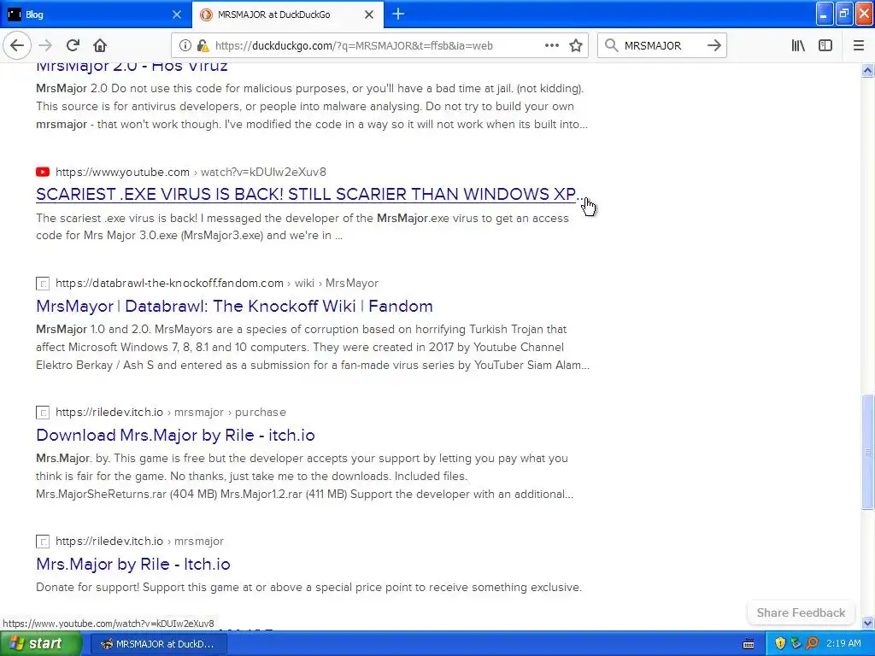The height and width of the screenshot is (656, 875).
Task: Open the security shield tray icon
Action: (779, 644)
